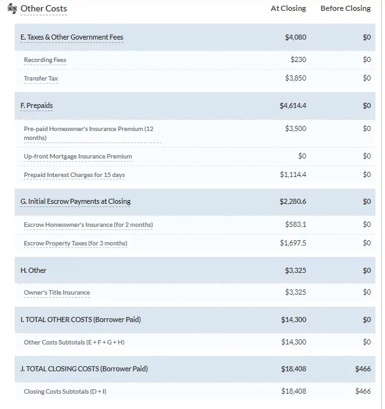Click the Other Costs section heading
This screenshot has height=409, width=385.
43,9
